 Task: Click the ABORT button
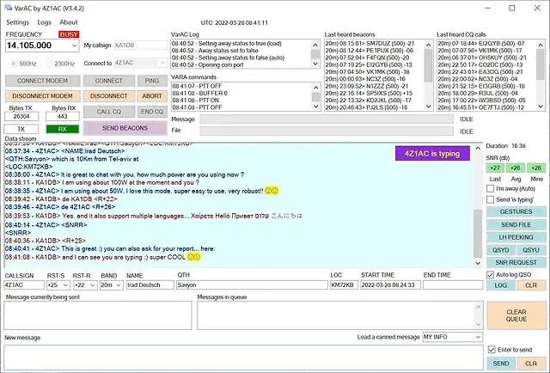pos(152,96)
